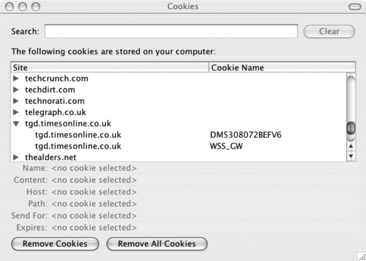Click the toolbar toggle pill in title bar

355,7
